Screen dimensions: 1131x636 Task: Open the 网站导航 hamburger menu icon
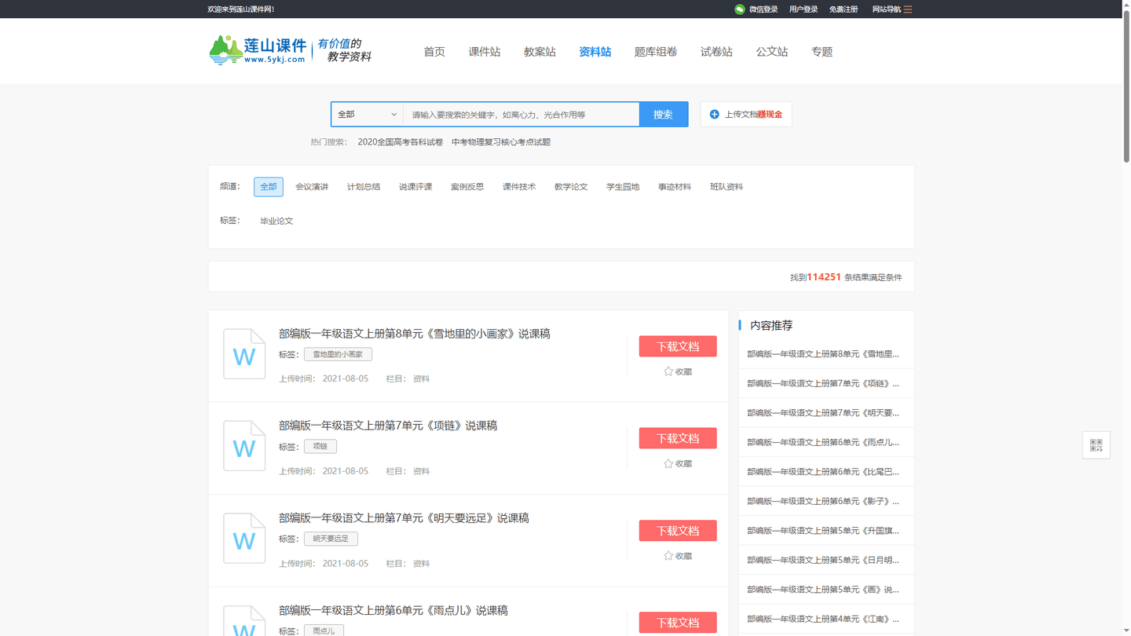pos(908,9)
